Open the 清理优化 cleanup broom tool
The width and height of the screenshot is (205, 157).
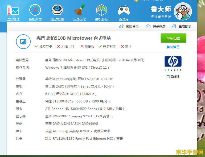[x=79, y=13]
